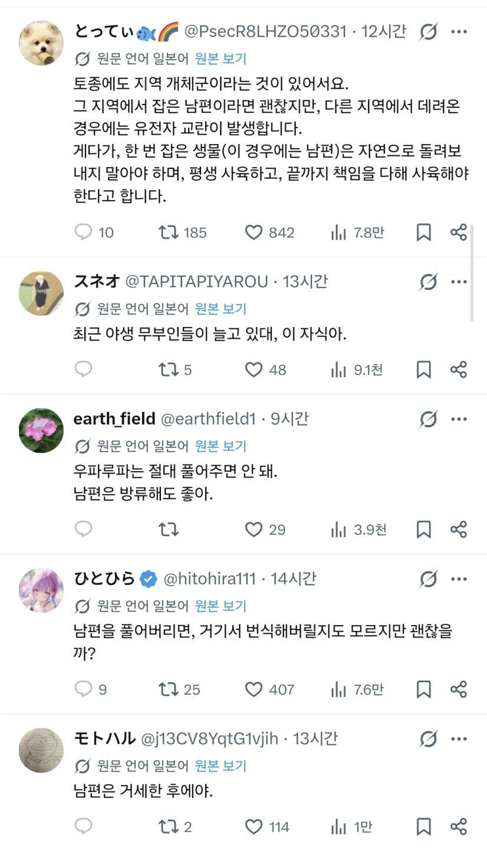
Task: Toggle translation icon on モトハル tweet header
Action: tap(428, 738)
